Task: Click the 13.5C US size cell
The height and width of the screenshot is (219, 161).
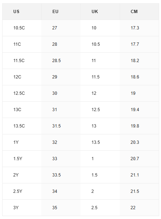Action: pyautogui.click(x=22, y=126)
